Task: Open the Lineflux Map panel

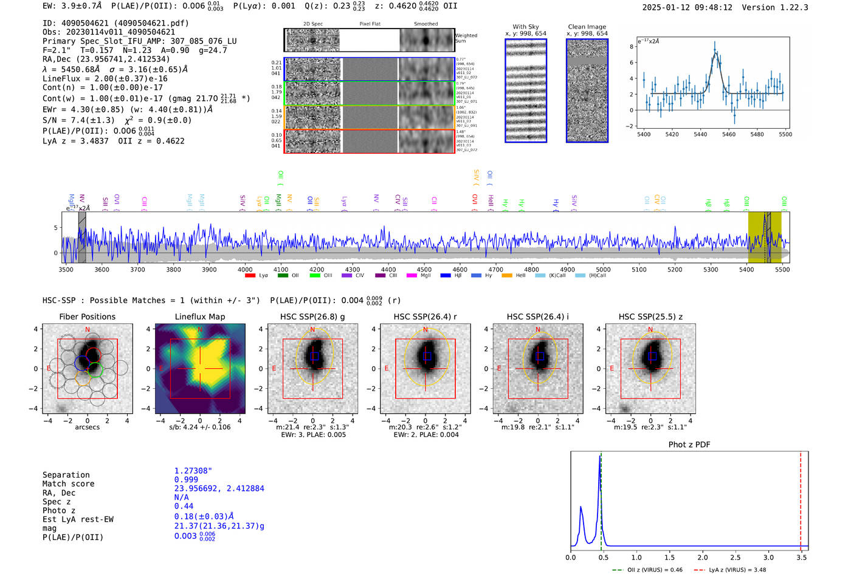Action: [x=200, y=368]
